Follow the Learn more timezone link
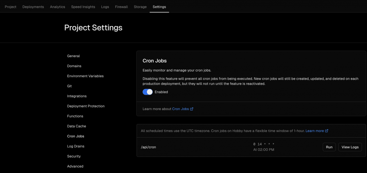This screenshot has height=173, width=367. pos(314,131)
